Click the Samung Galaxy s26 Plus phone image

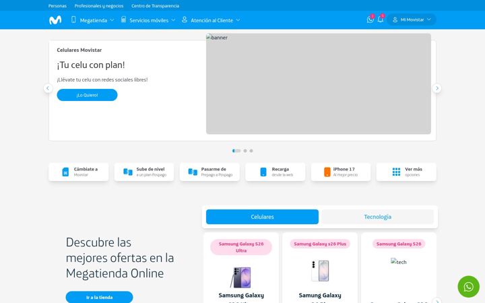(320, 271)
